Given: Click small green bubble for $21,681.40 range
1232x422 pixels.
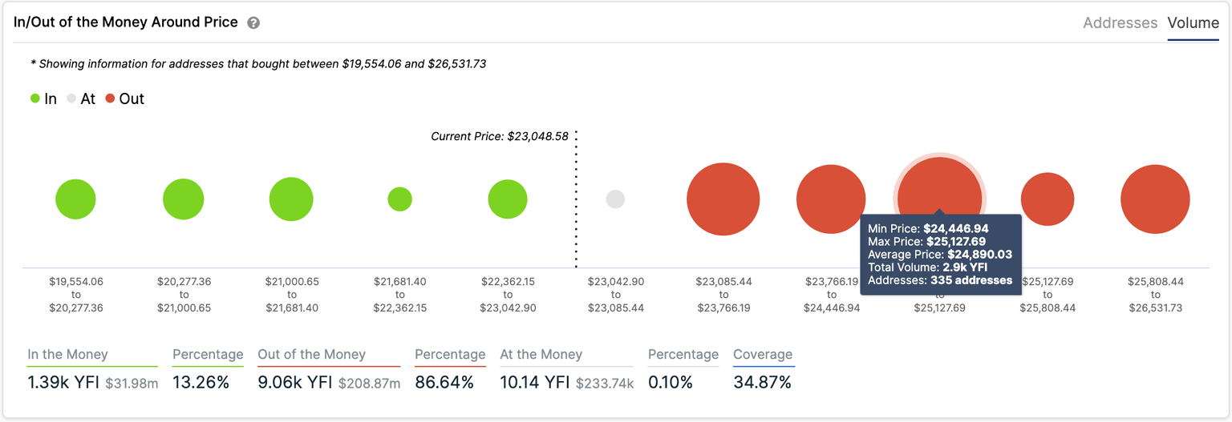Looking at the screenshot, I should click(x=399, y=199).
